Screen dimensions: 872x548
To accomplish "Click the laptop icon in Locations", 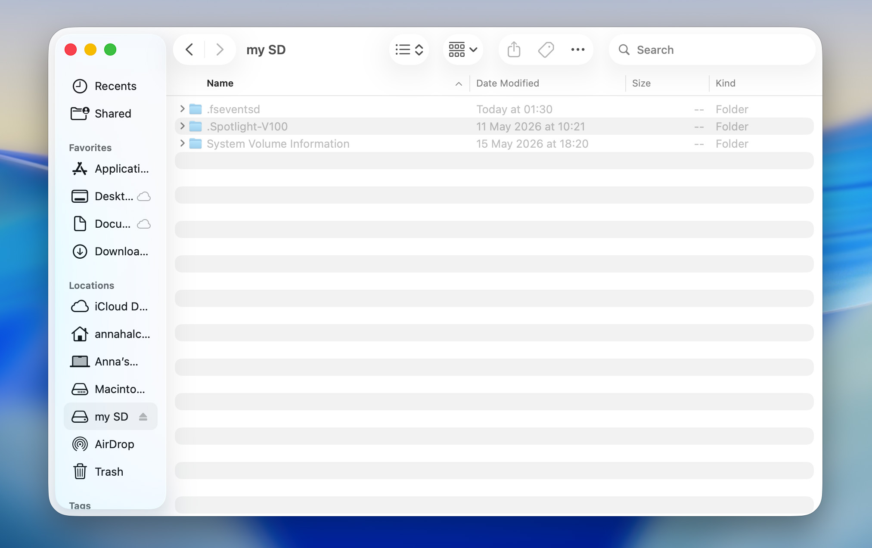I will pos(80,362).
